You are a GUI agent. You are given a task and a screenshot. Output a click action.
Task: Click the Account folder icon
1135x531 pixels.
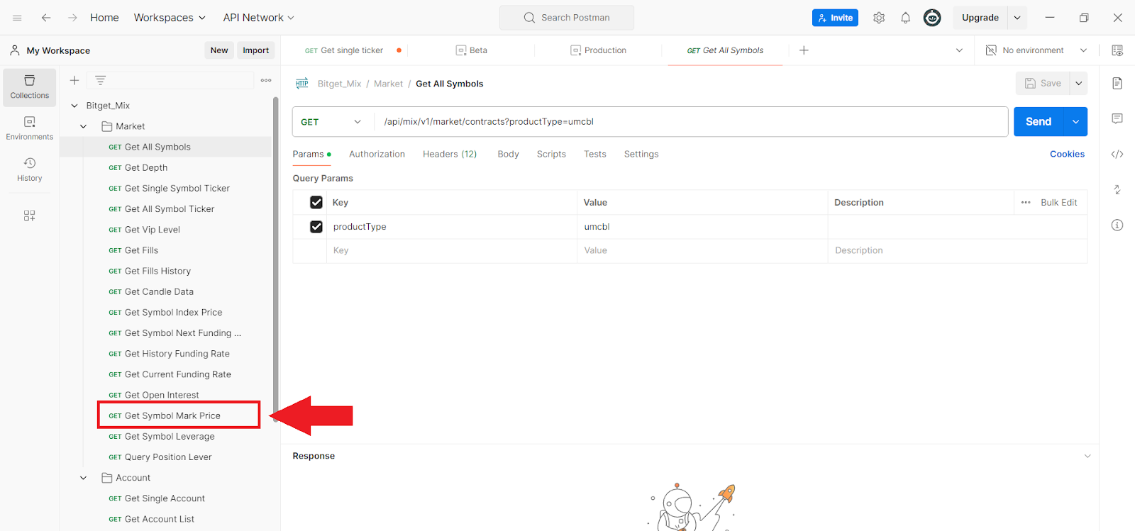click(107, 478)
